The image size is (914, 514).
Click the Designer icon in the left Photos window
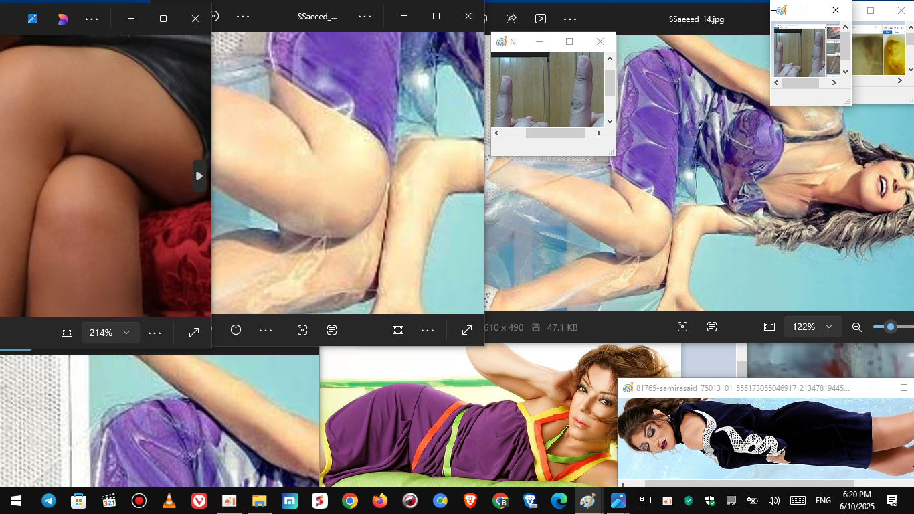click(62, 19)
